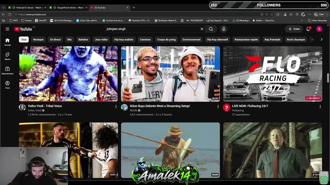330x185 pixels.
Task: Open the browser history clock icon
Action: coord(297,14)
